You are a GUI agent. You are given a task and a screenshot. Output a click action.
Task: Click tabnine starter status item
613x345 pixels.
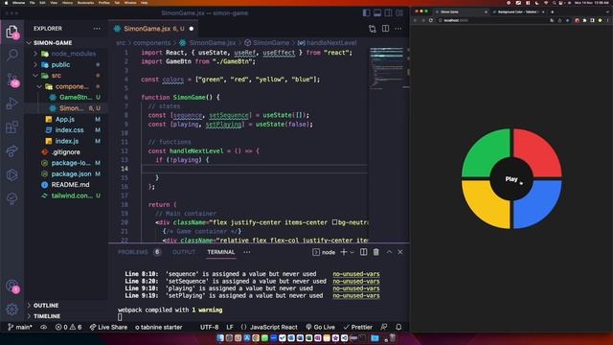pyautogui.click(x=159, y=327)
